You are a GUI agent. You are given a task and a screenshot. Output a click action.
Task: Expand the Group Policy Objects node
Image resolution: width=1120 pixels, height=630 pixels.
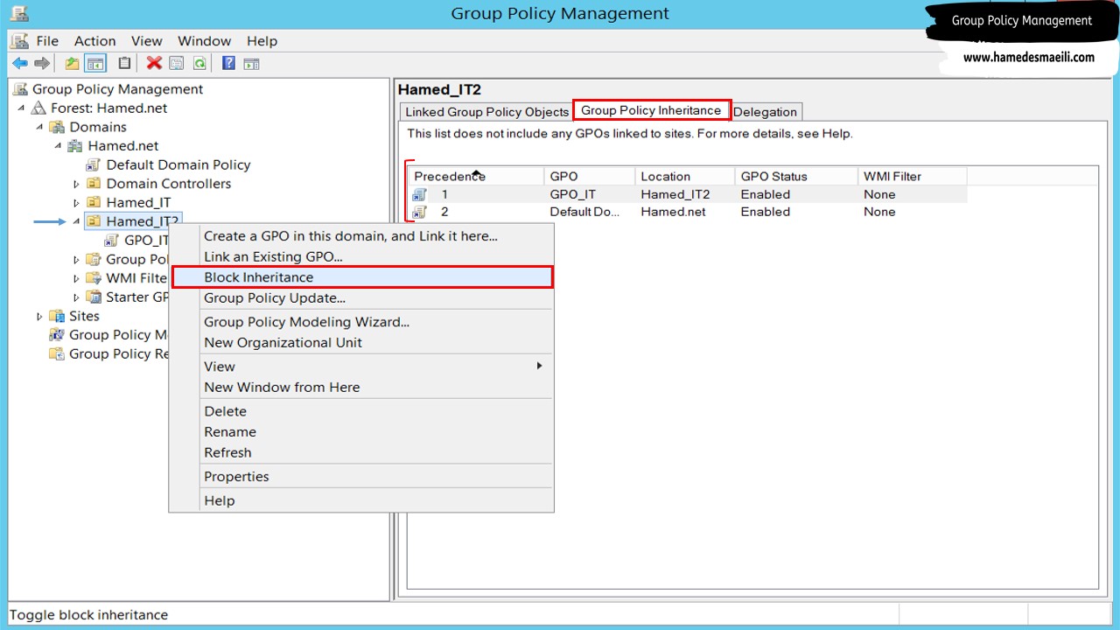tap(76, 260)
